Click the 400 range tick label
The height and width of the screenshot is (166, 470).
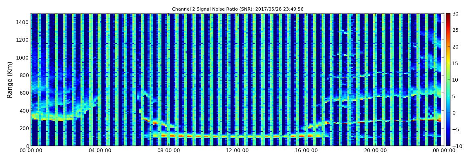[x=24, y=111]
